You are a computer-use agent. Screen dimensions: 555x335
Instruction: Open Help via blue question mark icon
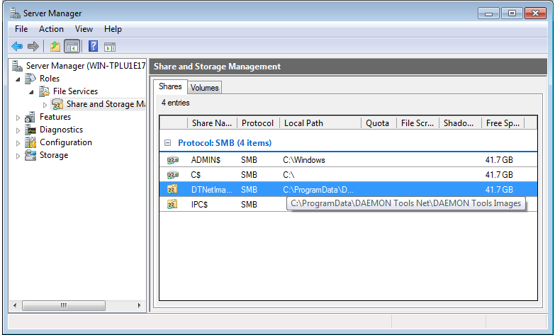click(x=93, y=46)
